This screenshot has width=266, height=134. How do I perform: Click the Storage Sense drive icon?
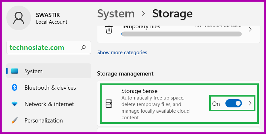[x=109, y=104]
